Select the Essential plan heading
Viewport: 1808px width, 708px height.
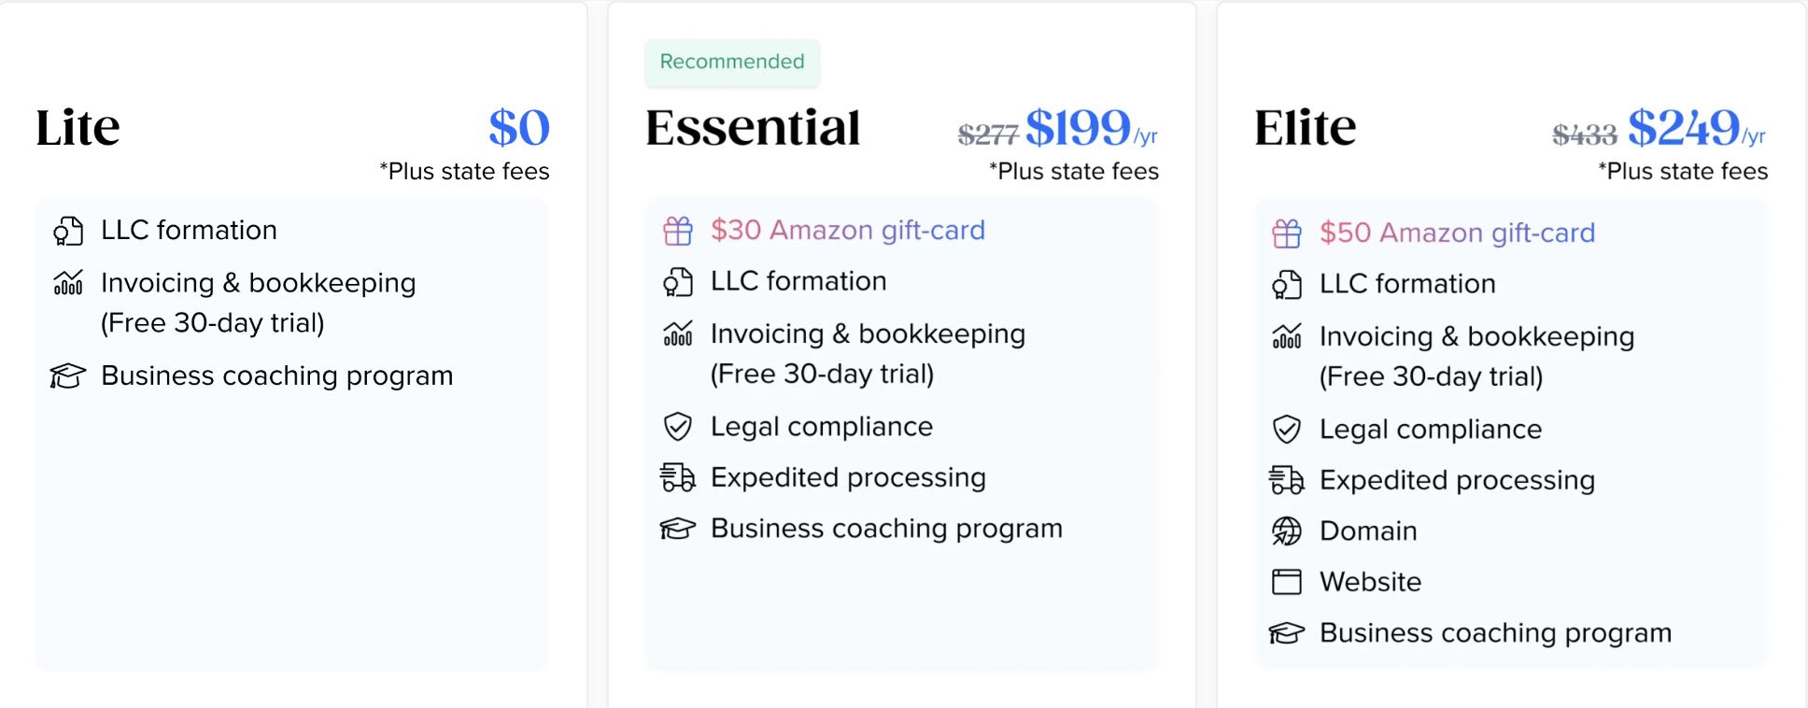tap(753, 128)
